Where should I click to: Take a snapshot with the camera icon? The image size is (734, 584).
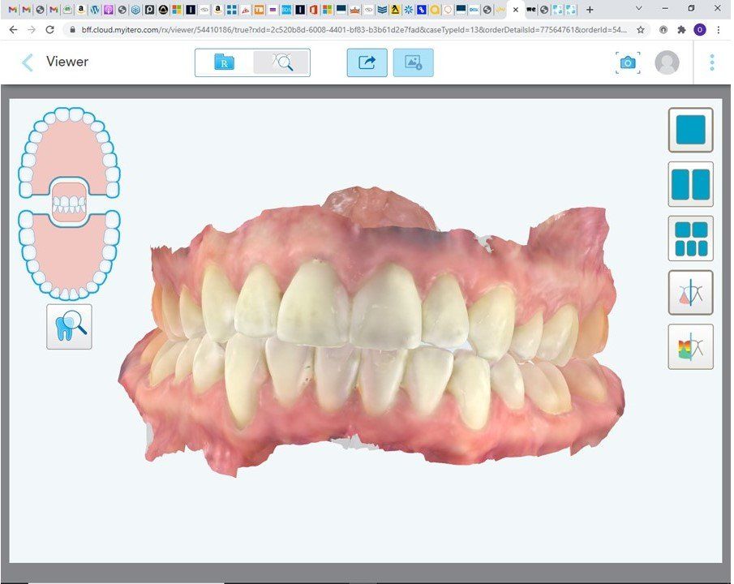coord(627,62)
